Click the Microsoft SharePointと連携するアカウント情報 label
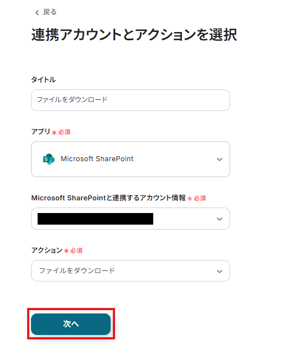 (x=108, y=198)
